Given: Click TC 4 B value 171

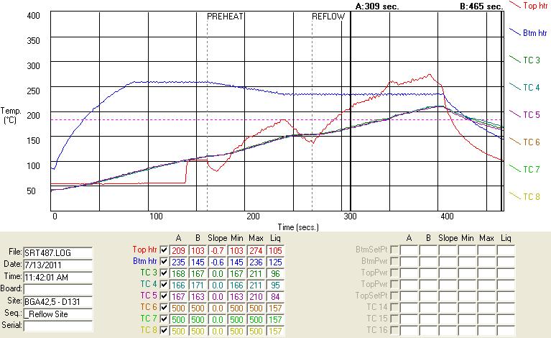Looking at the screenshot, I should [198, 285].
